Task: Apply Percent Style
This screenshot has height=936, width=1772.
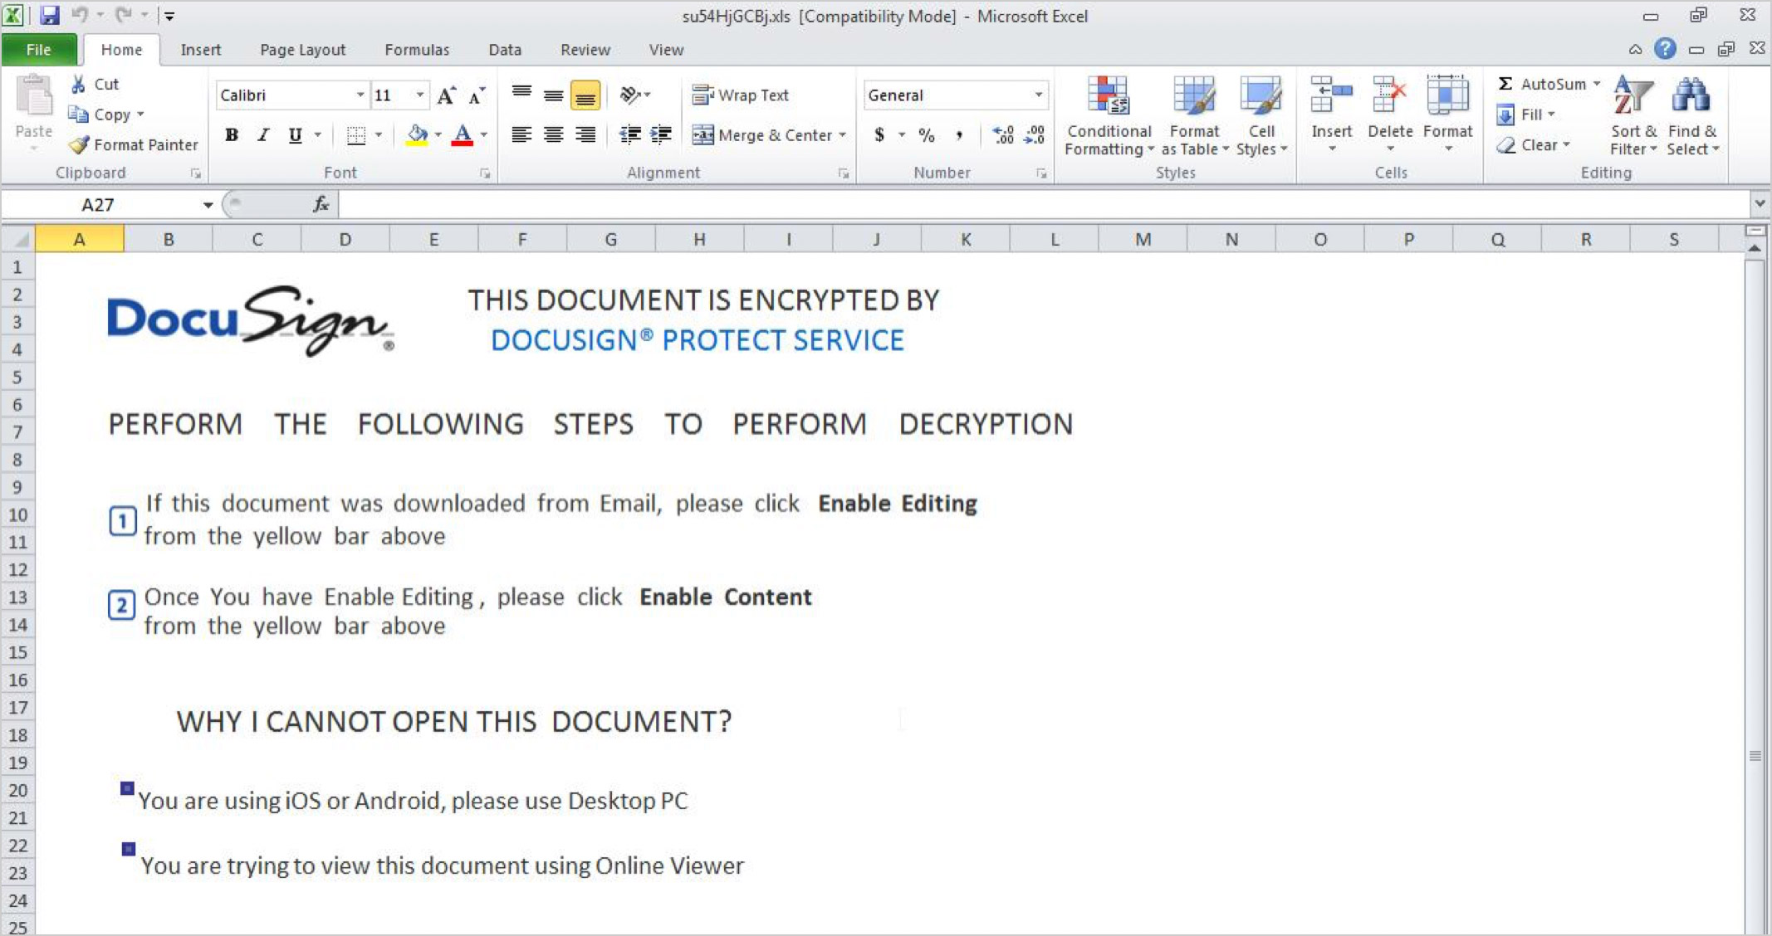Action: click(x=927, y=134)
